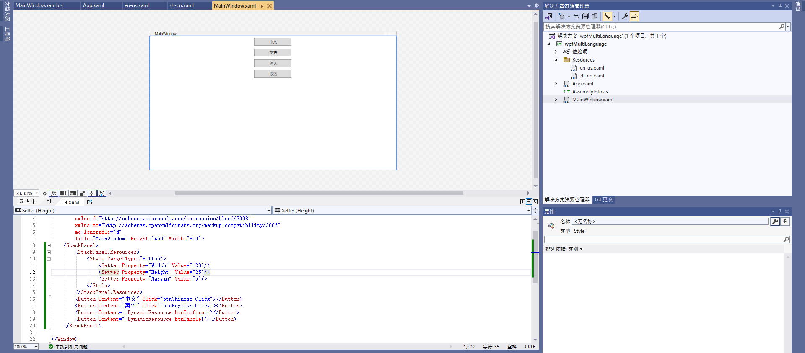Open the code editor 100 % zoom dropdown
This screenshot has width=805, height=353.
[36, 347]
